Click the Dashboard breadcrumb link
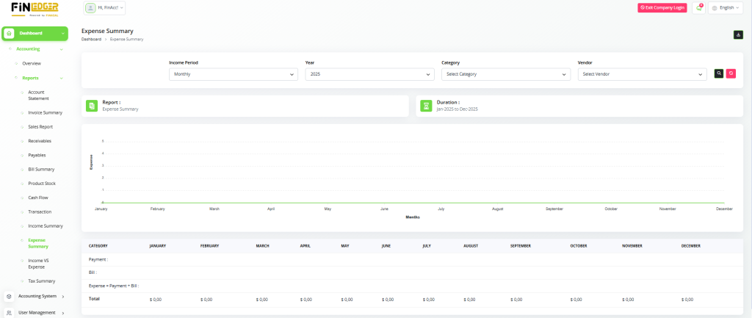The image size is (752, 318). coord(91,39)
